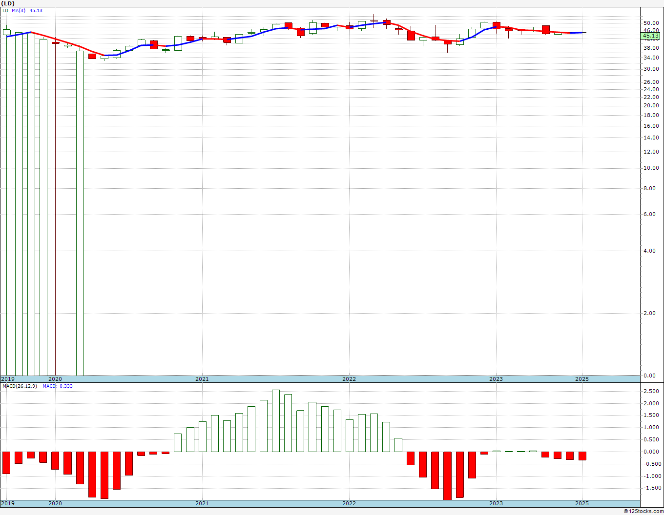Click the (LD) ticker title

(x=8, y=3)
